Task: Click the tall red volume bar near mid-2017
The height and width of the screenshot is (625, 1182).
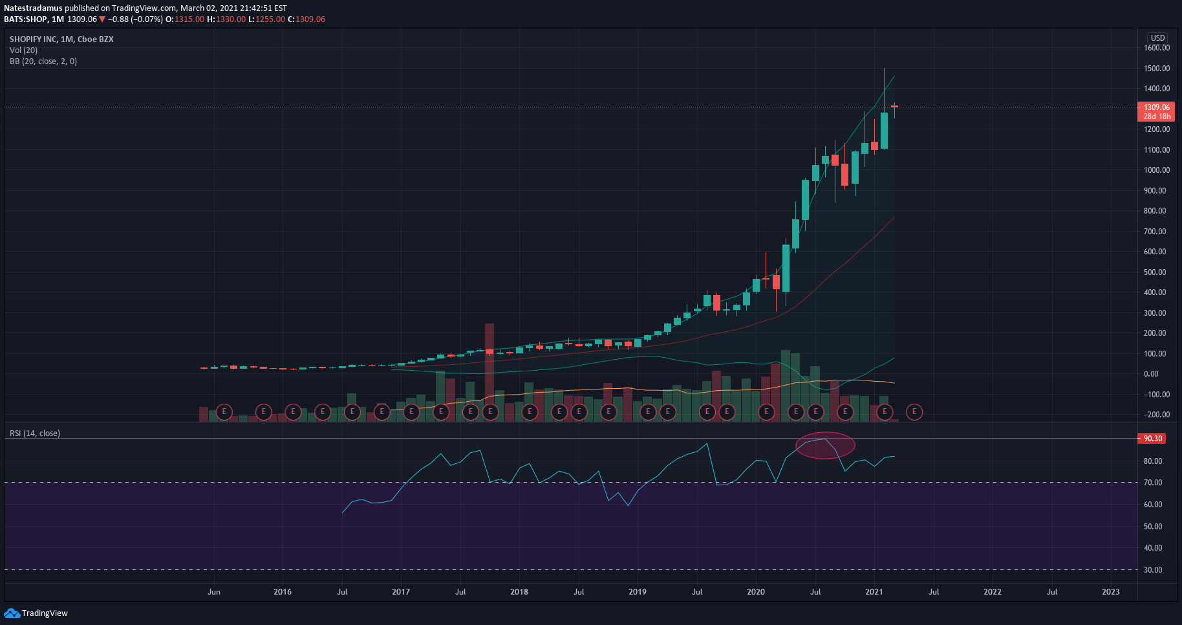Action: click(489, 373)
